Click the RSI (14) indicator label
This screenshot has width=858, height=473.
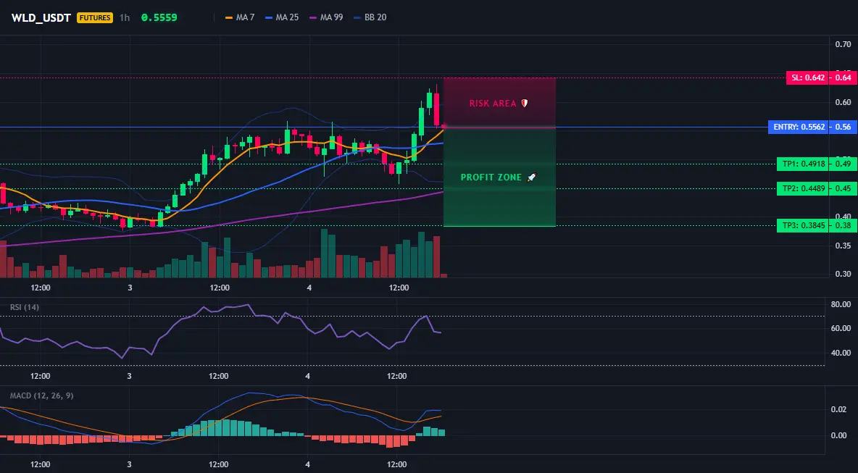tap(25, 307)
